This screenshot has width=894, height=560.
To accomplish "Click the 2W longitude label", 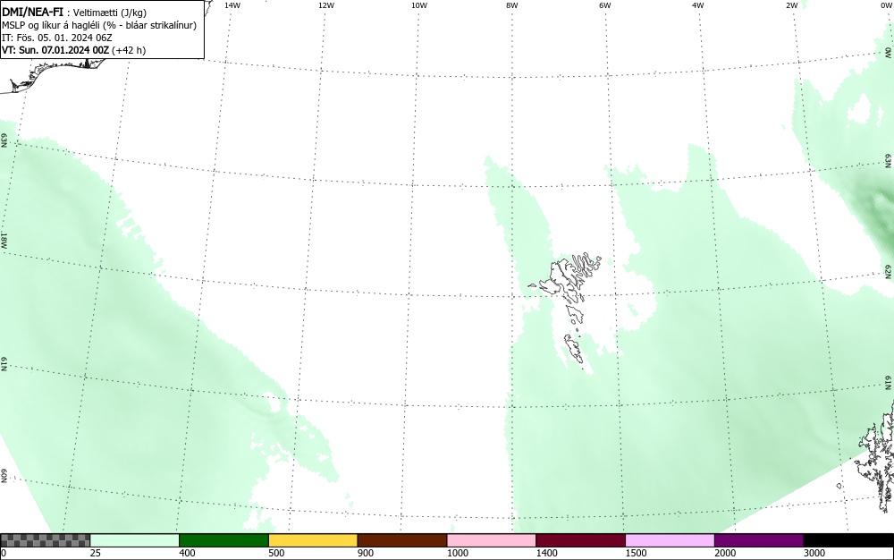I will pyautogui.click(x=792, y=5).
